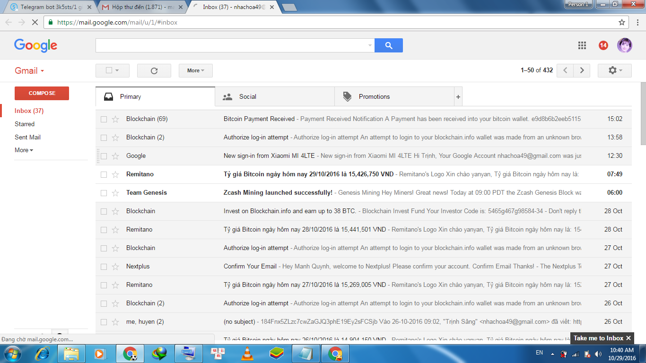646x363 pixels.
Task: Show search options arrow in the search box
Action: pos(370,45)
